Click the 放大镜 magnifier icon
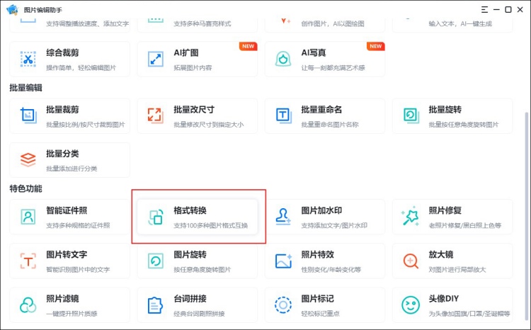The image size is (531, 330). (x=411, y=261)
